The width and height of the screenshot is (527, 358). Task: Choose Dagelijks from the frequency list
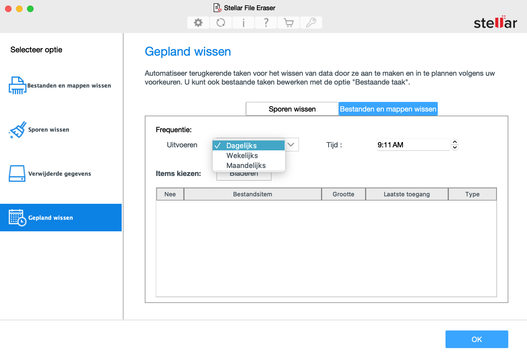[249, 145]
